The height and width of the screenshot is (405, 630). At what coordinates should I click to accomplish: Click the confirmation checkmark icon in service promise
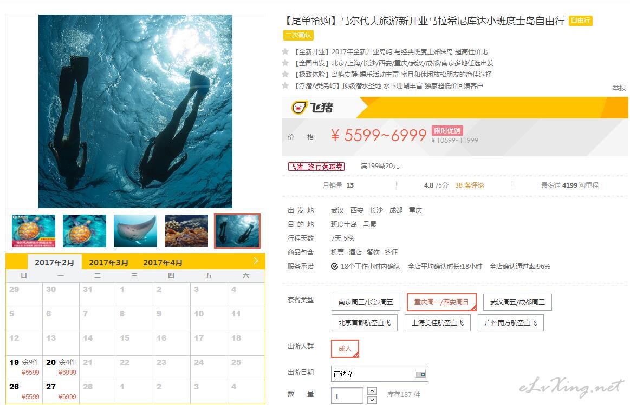point(334,266)
